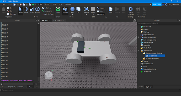181x96 pixels.
Task: Focus the Filter workspace search field
Action: [x=159, y=23]
